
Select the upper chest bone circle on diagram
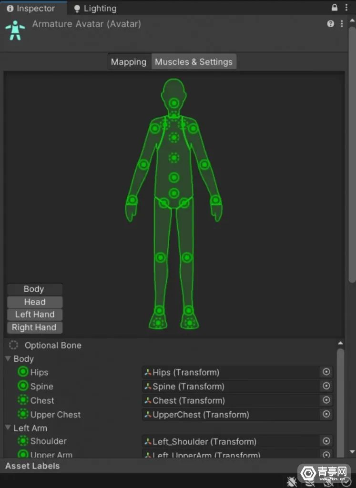pyautogui.click(x=174, y=137)
